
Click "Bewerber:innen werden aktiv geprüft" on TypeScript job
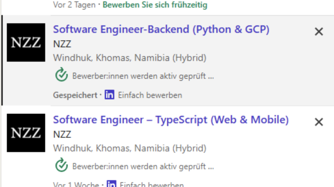pos(143,166)
